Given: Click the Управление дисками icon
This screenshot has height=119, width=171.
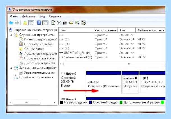Looking at the screenshot, I should pyautogui.click(x=21, y=73).
